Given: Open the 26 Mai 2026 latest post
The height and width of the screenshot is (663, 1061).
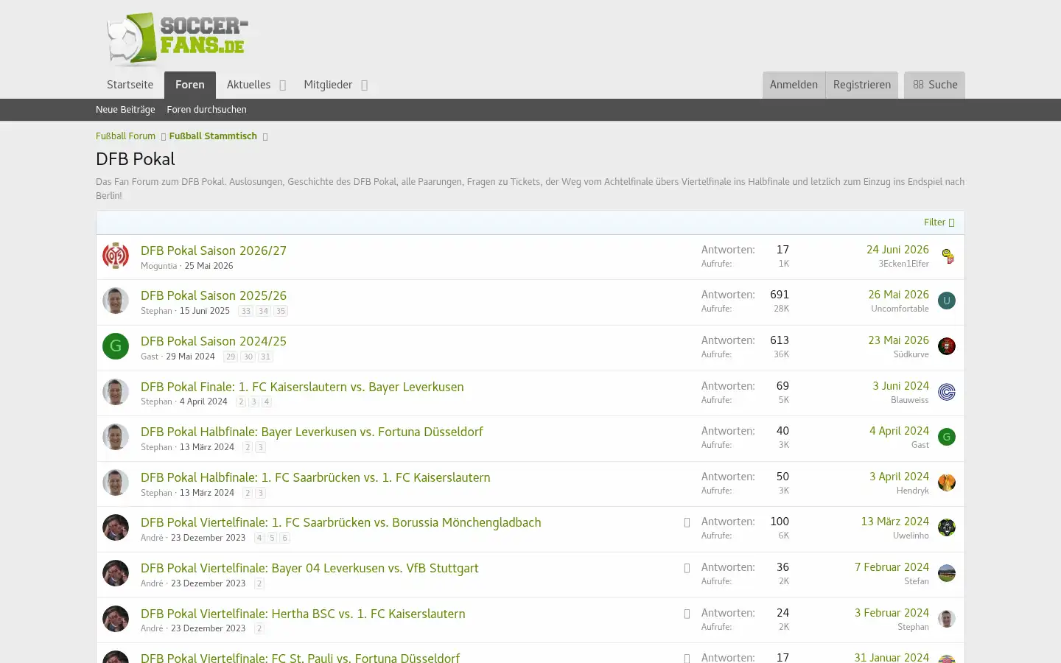Looking at the screenshot, I should tap(898, 295).
